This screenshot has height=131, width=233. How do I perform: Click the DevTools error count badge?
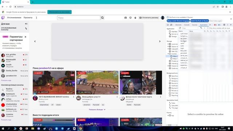pos(216,25)
